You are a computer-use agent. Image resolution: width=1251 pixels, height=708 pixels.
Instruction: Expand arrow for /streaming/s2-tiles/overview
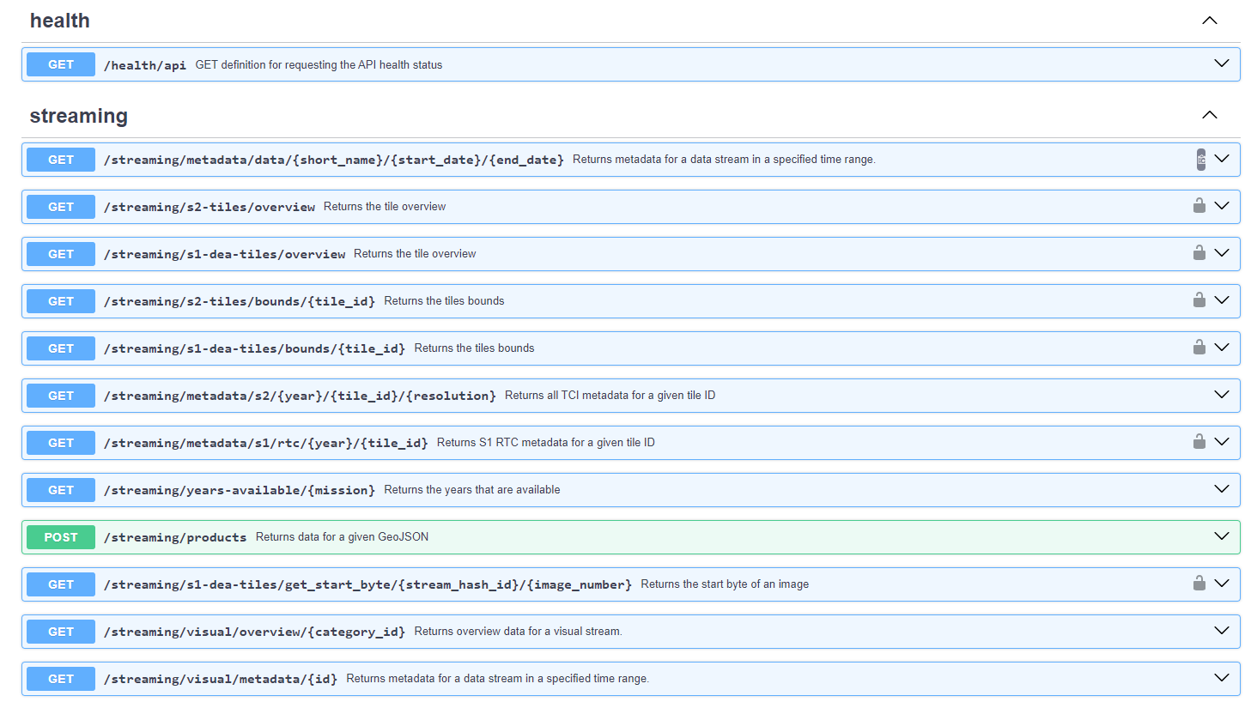tap(1222, 206)
